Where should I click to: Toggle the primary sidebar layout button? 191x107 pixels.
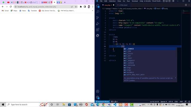coord(164,1)
